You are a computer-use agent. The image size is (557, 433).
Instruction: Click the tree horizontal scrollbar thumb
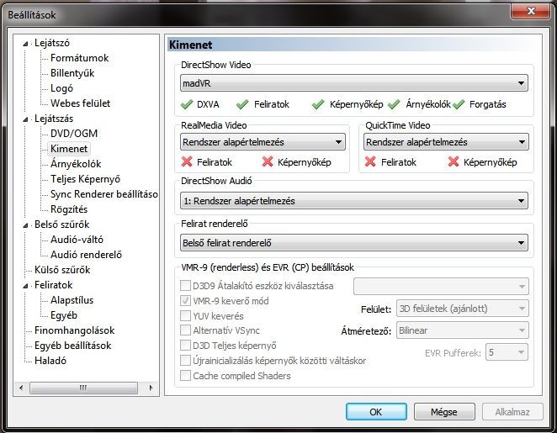point(83,388)
